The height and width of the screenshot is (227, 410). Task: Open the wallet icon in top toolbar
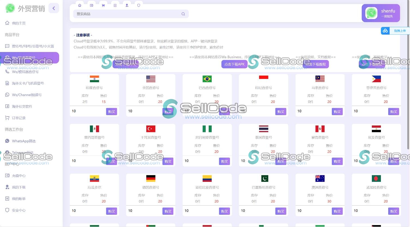pos(92,5)
